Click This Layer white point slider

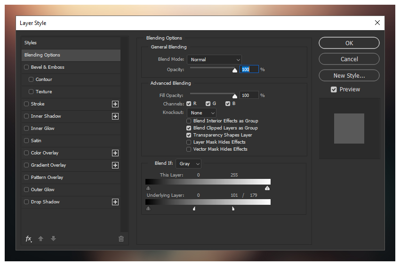click(x=267, y=188)
